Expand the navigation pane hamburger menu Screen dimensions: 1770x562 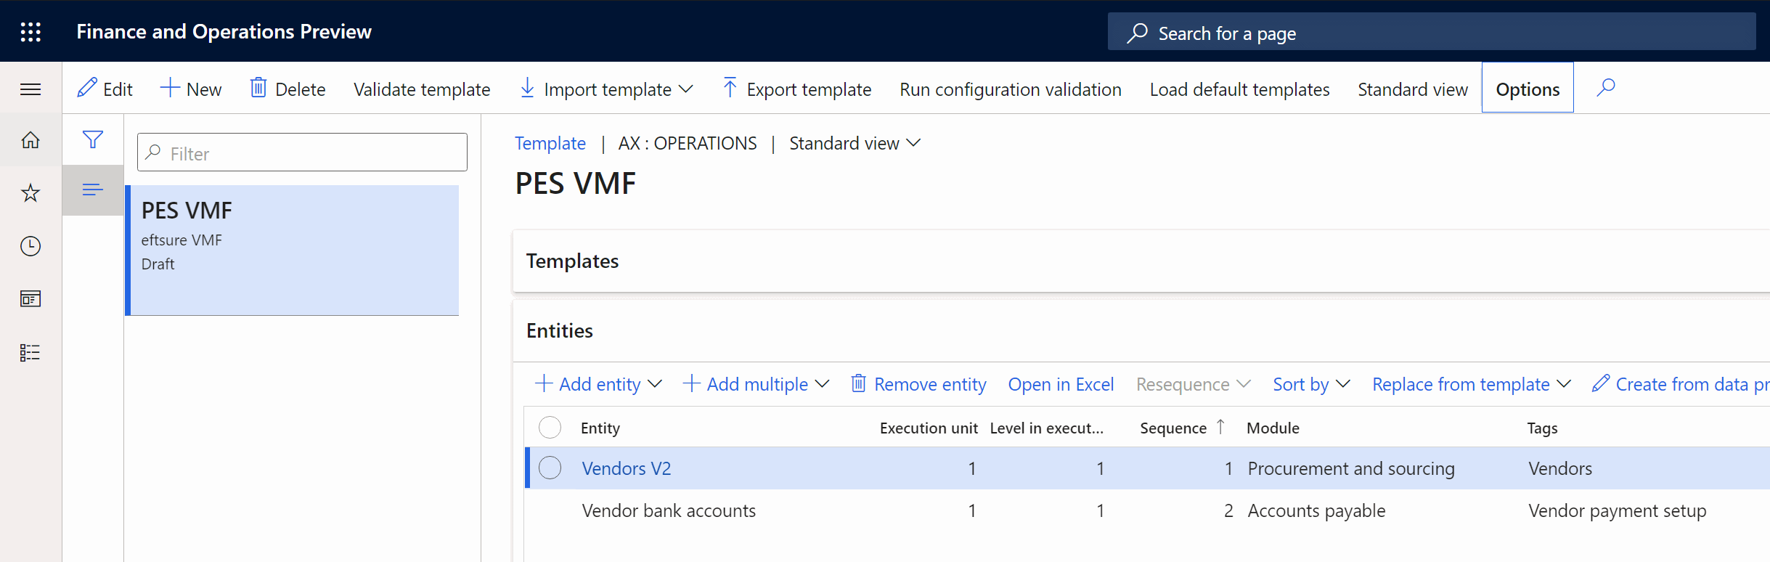click(30, 89)
